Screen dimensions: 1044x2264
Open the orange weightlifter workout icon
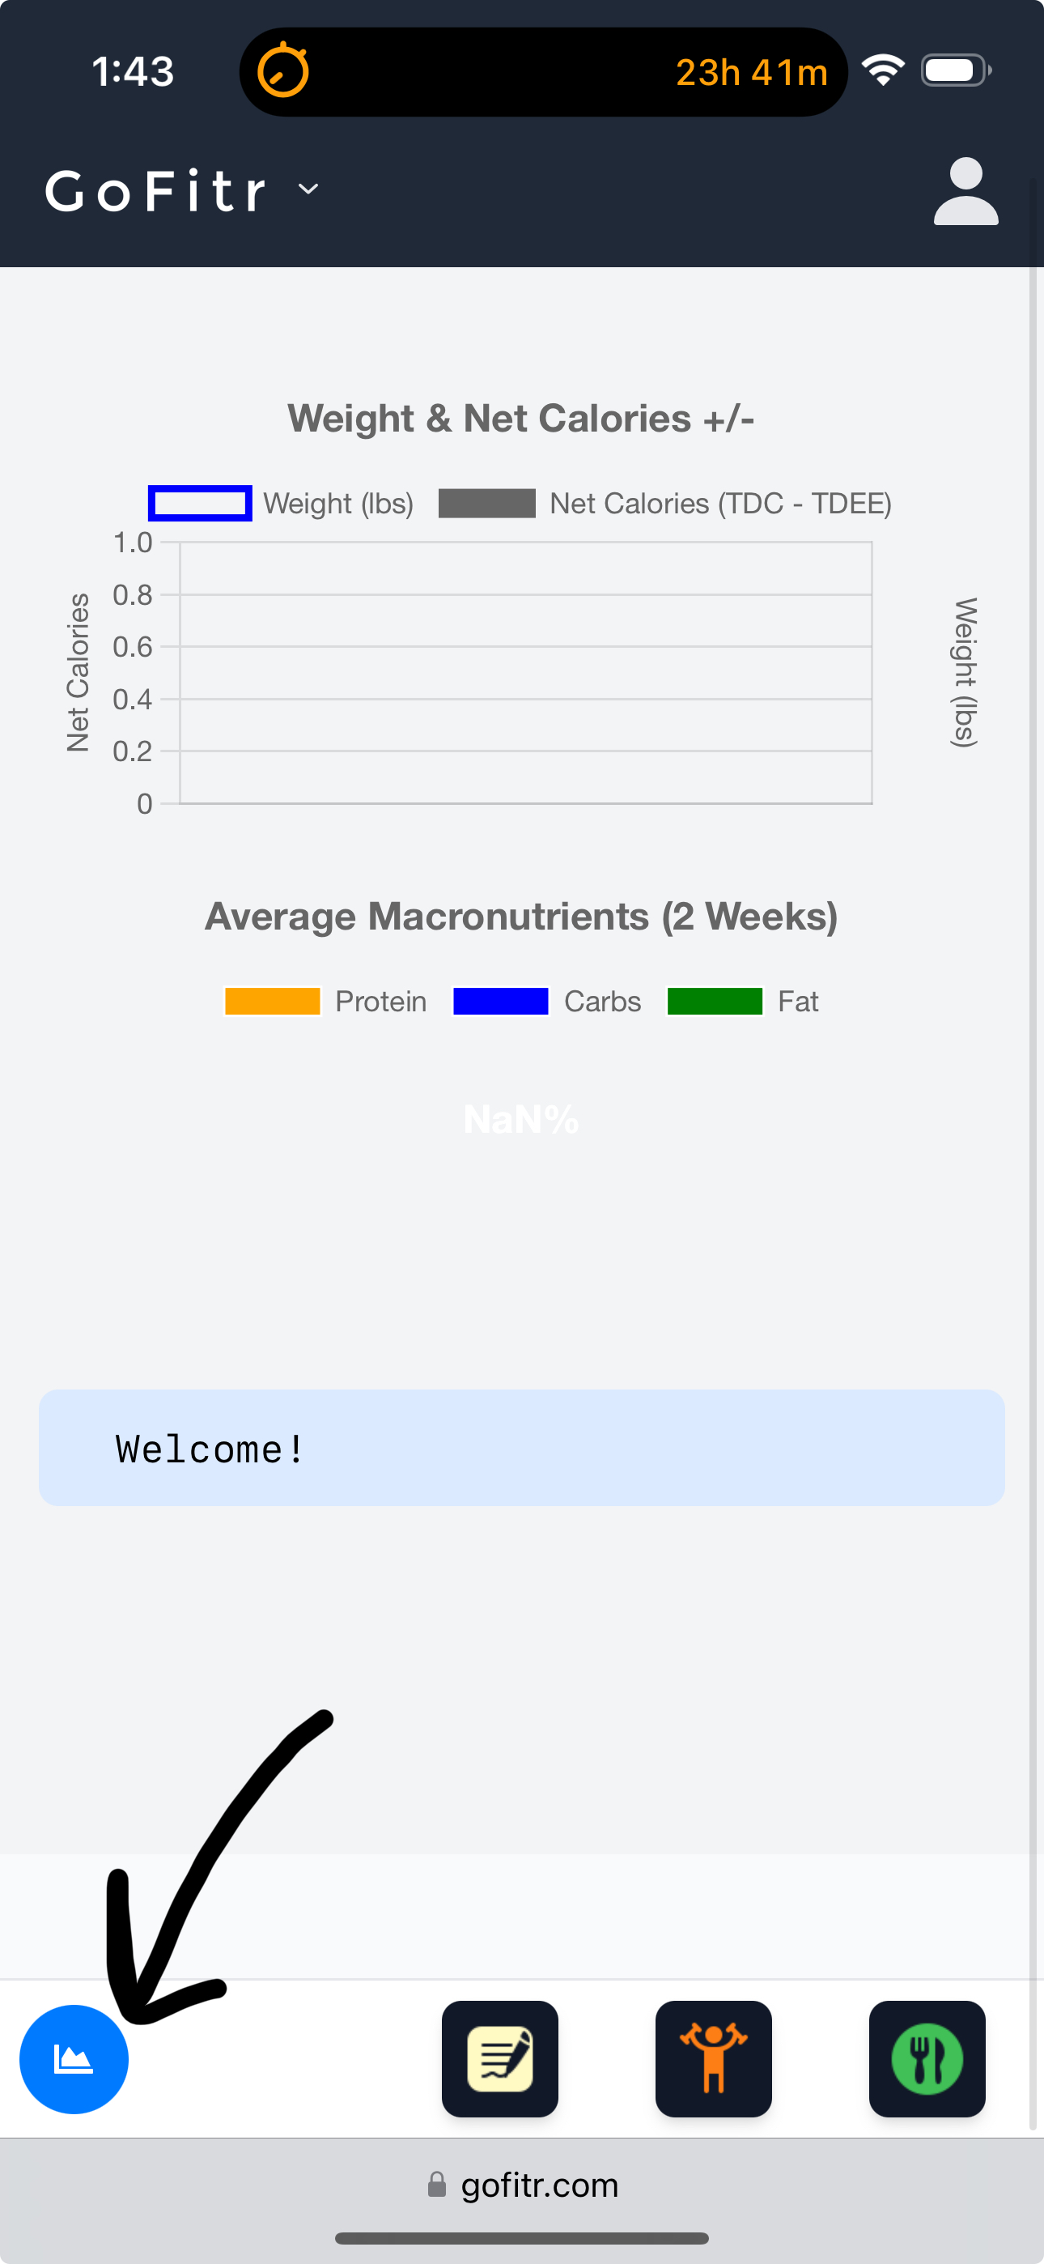[x=713, y=2058]
